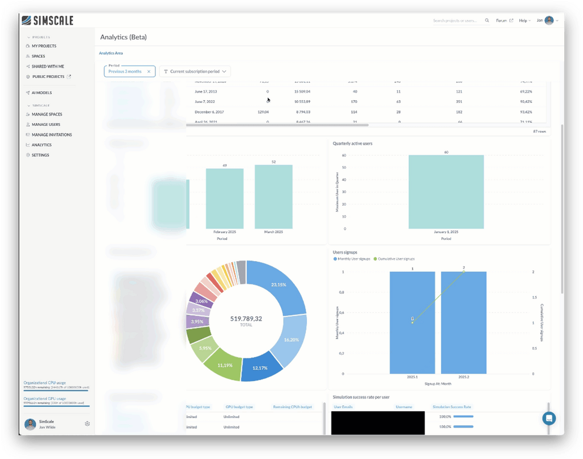Expand the Current subscription period dropdown
Screen dimensions: 583x459
195,71
